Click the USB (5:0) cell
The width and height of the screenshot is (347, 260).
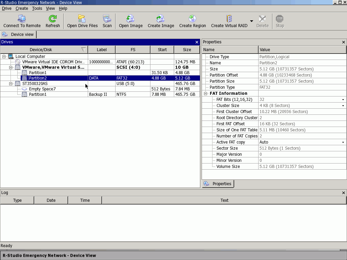click(133, 84)
